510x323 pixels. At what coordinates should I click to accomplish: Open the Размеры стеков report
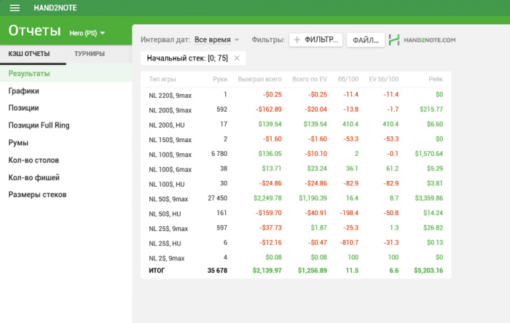pyautogui.click(x=37, y=195)
